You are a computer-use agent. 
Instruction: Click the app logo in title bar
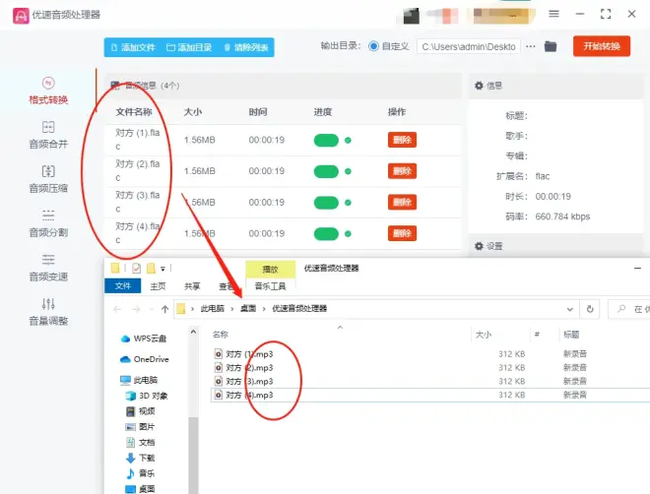(x=21, y=16)
